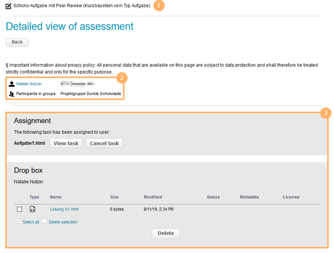Click the user icon next to Natalie Nutzer
Screen dimensions: 334x253
12,84
